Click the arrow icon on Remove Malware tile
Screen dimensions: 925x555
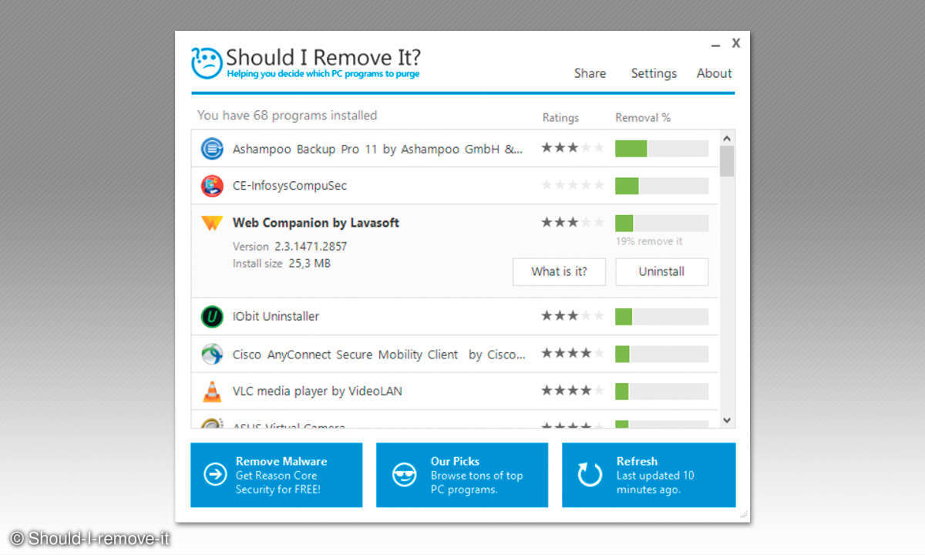coord(215,475)
